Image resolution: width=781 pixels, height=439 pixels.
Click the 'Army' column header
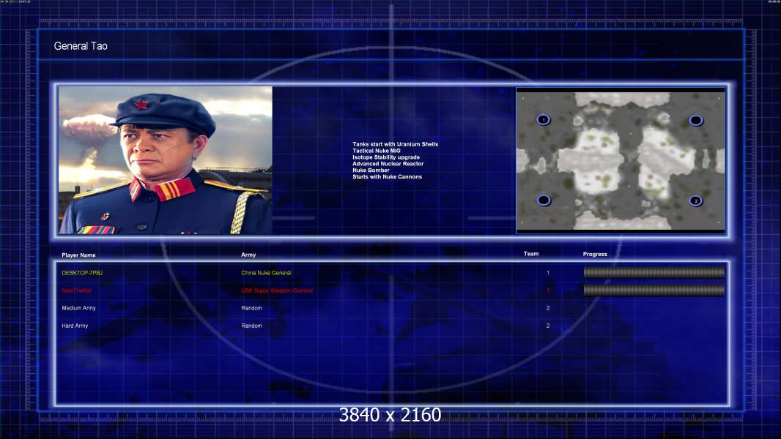[248, 255]
